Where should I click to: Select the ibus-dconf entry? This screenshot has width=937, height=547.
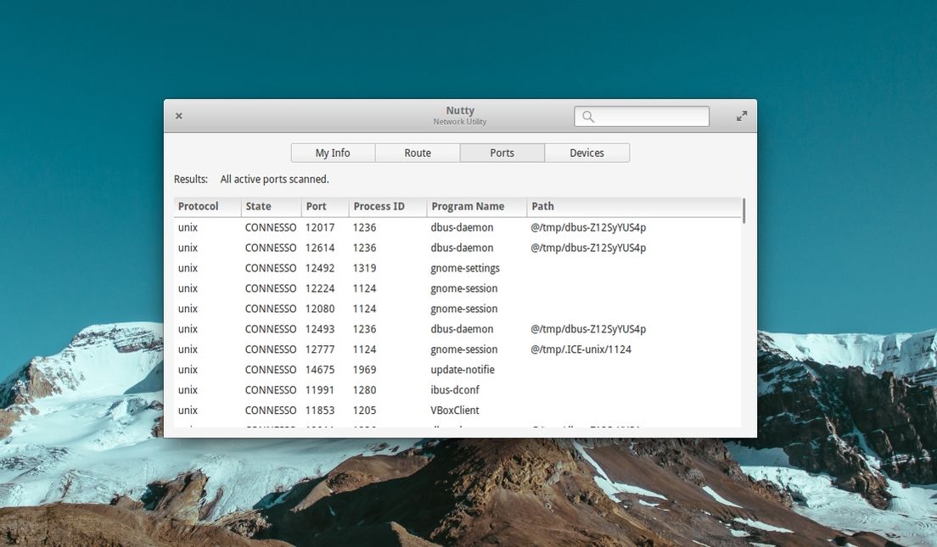[457, 390]
